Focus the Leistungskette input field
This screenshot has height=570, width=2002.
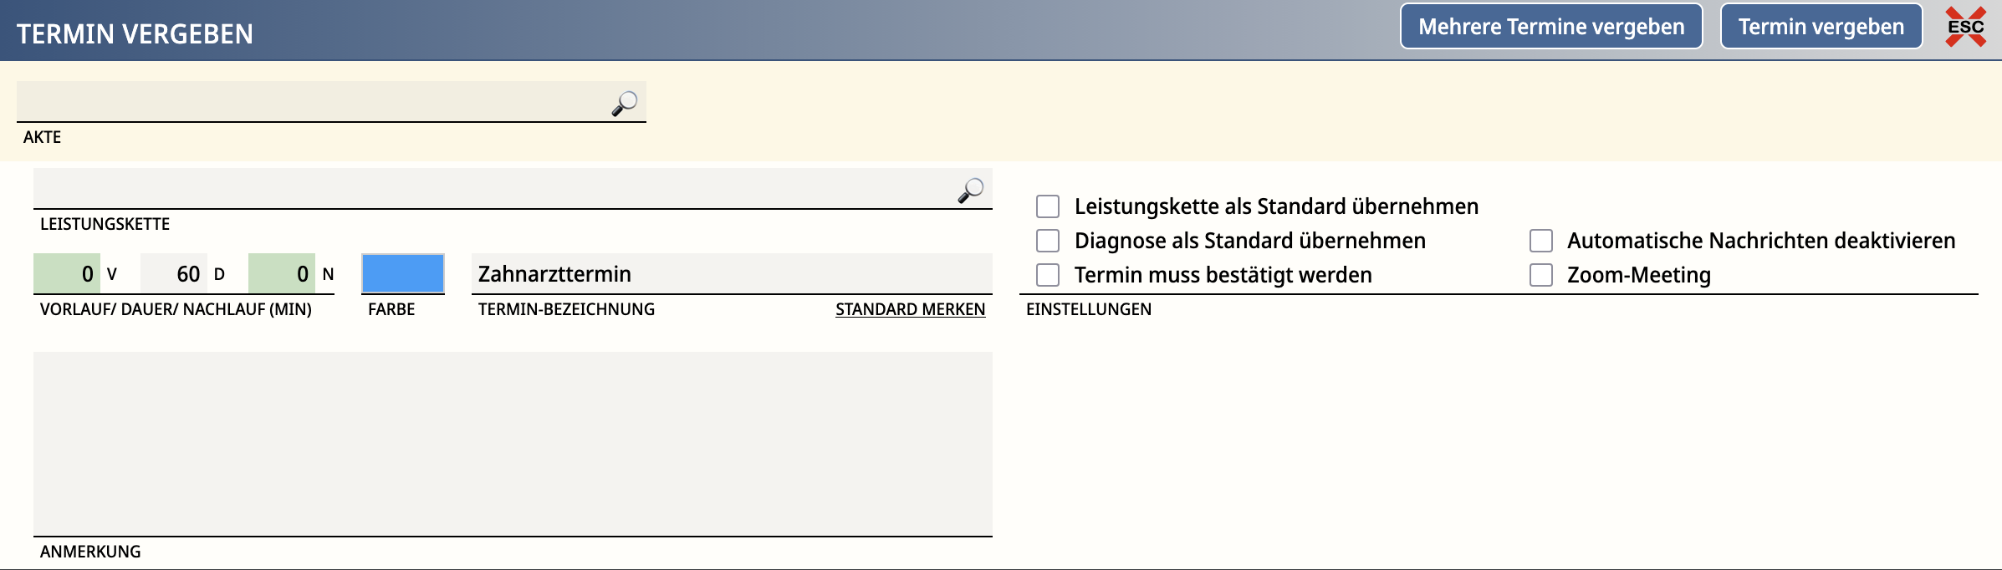point(493,189)
